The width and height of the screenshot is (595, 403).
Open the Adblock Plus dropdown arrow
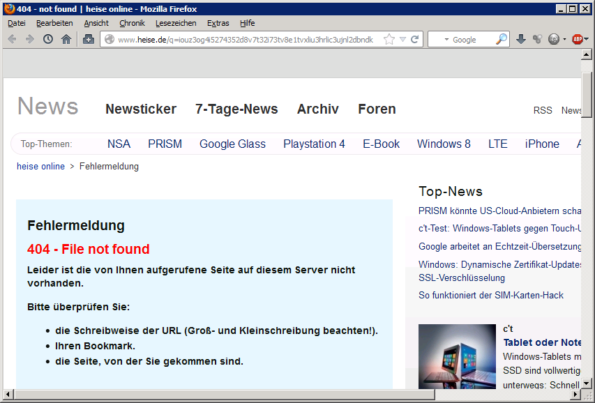586,39
